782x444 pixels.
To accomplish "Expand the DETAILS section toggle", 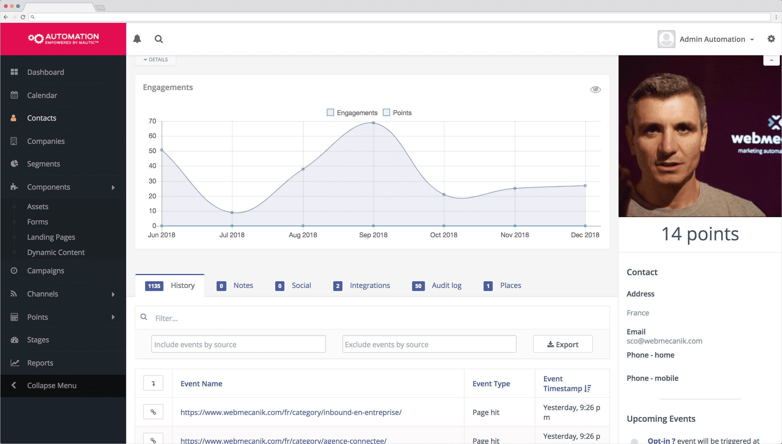I will click(x=155, y=60).
